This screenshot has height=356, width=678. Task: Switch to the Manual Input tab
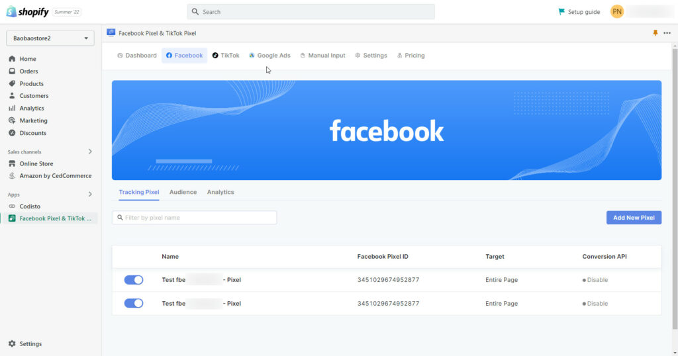pos(322,56)
